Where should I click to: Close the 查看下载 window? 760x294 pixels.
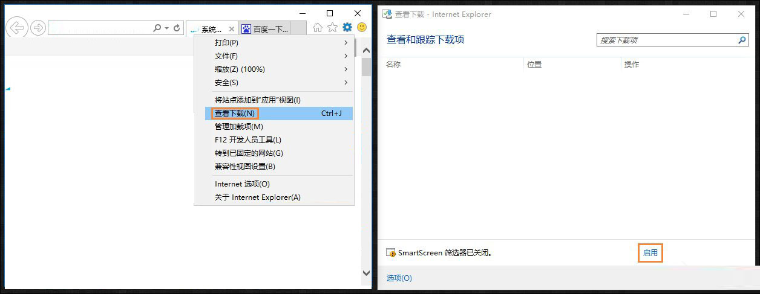pos(741,14)
